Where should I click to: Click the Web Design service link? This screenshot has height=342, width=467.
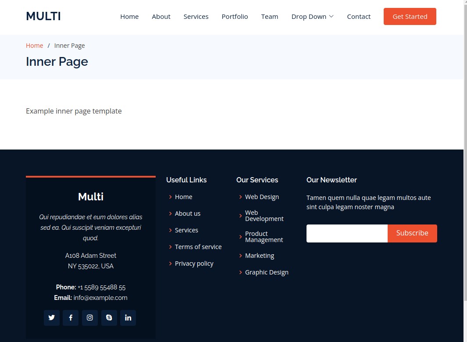pos(262,197)
